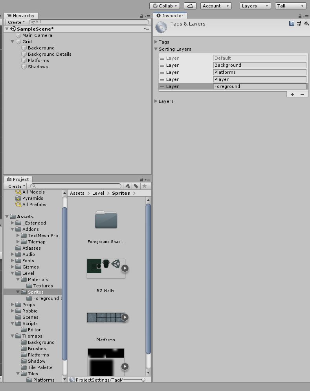
Task: Click the Foreground sorting layer name field
Action: (260, 86)
